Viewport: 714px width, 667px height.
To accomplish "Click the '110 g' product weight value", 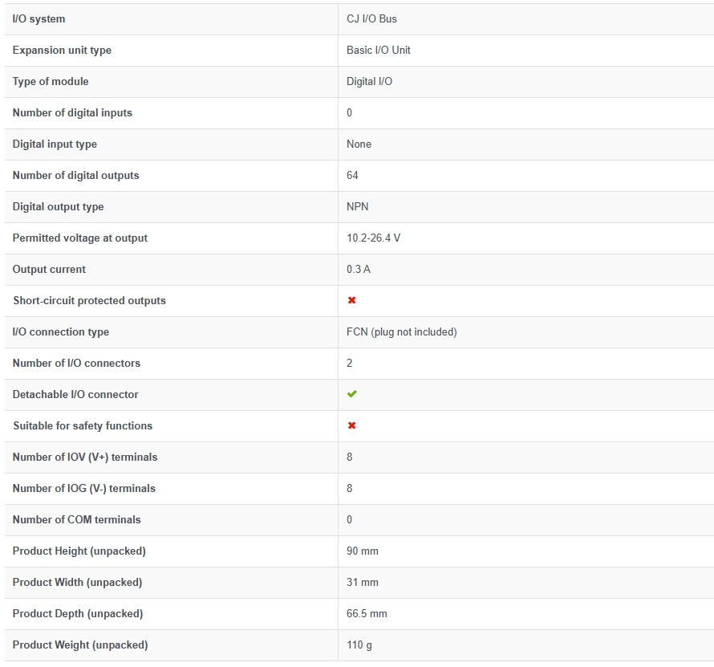I will pos(359,645).
